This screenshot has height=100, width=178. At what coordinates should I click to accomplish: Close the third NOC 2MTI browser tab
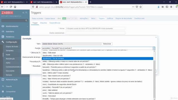pos(86,2)
